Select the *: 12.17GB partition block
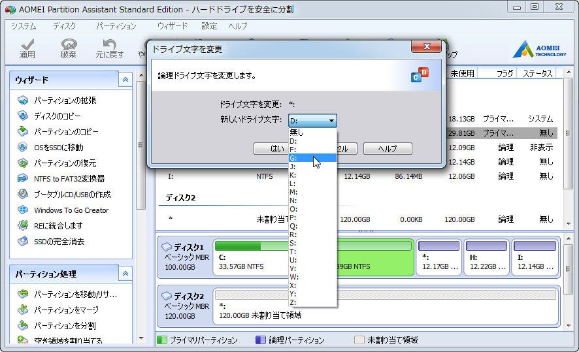This screenshot has width=579, height=352. (439, 257)
